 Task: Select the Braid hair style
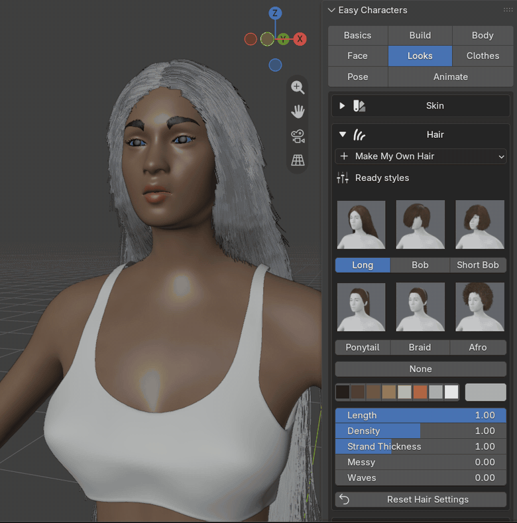[x=420, y=347]
